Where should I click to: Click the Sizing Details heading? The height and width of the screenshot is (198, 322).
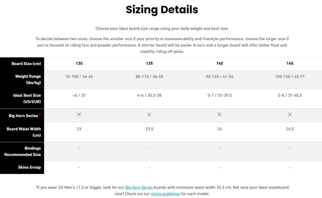(x=162, y=10)
